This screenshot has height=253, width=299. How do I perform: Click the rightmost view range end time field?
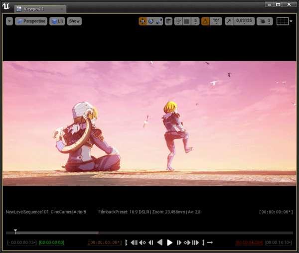[279, 243]
